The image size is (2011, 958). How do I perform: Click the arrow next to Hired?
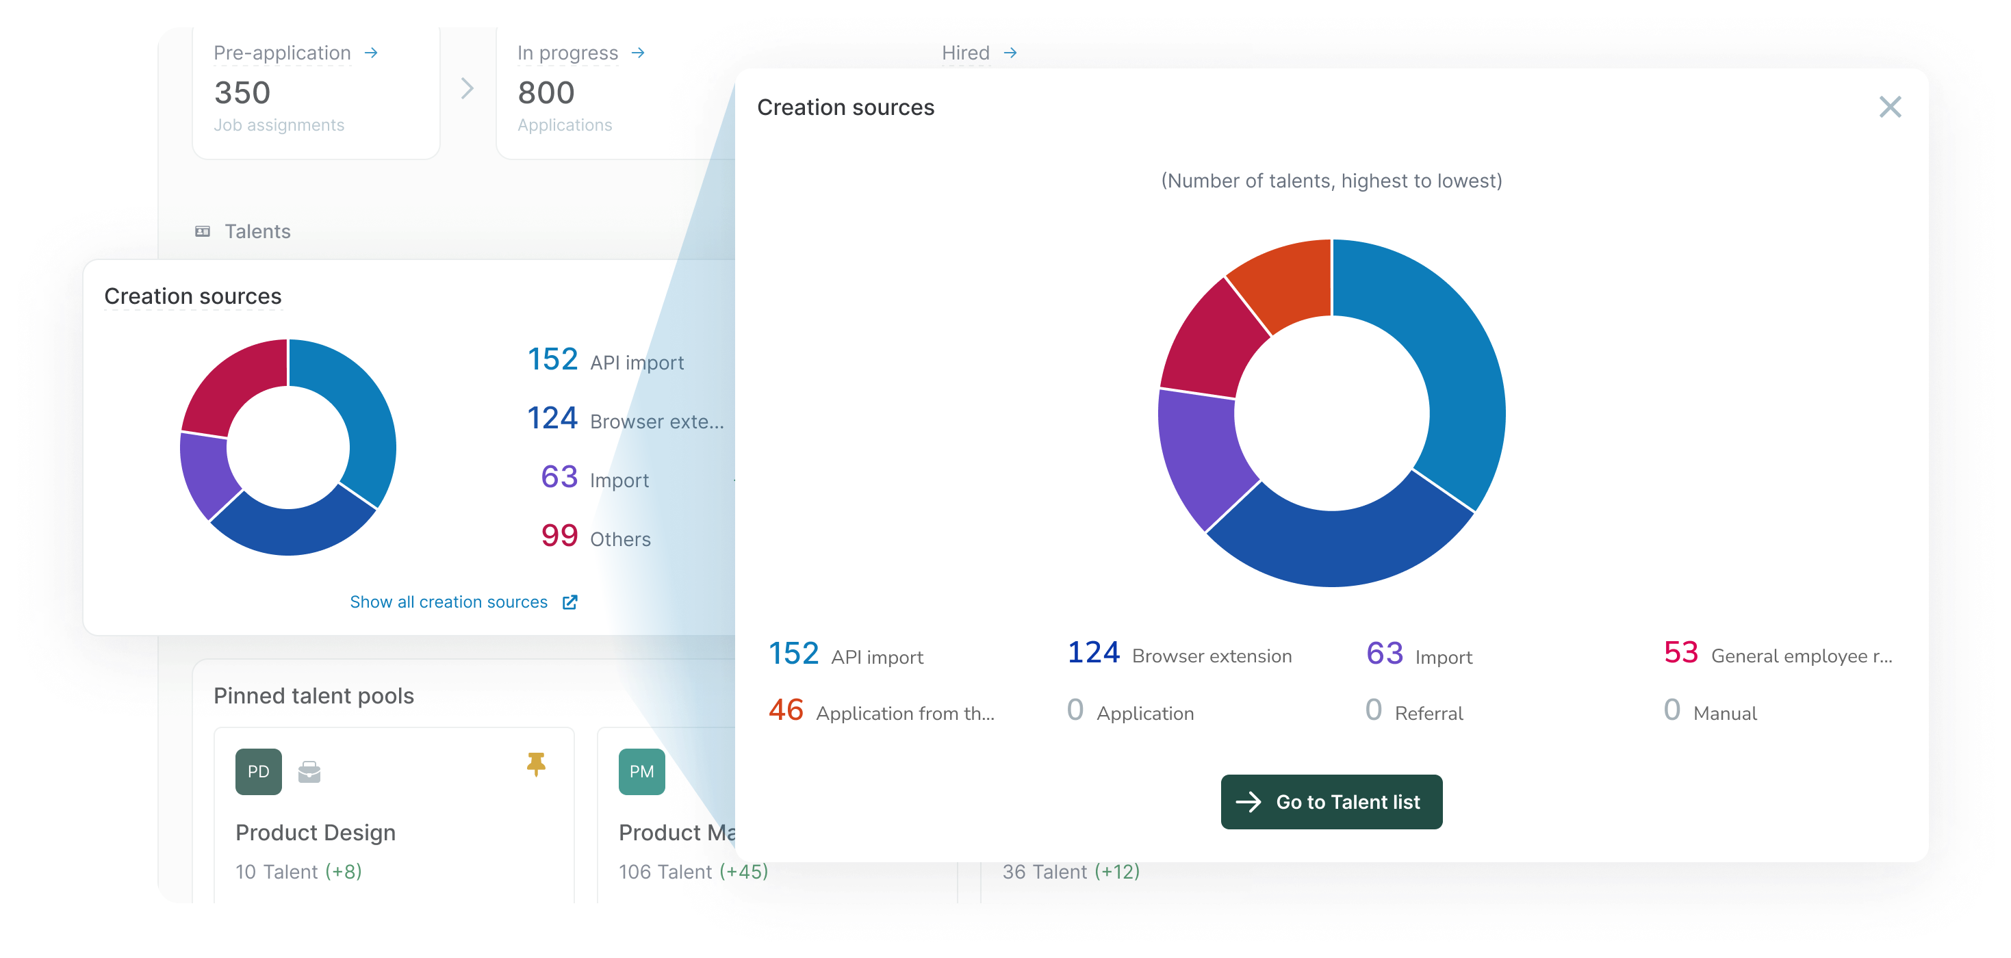[x=1010, y=52]
